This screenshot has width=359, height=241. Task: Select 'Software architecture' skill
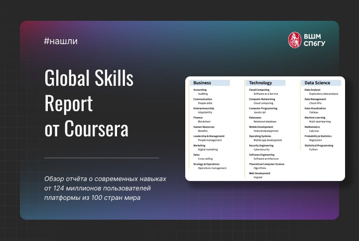click(x=266, y=159)
